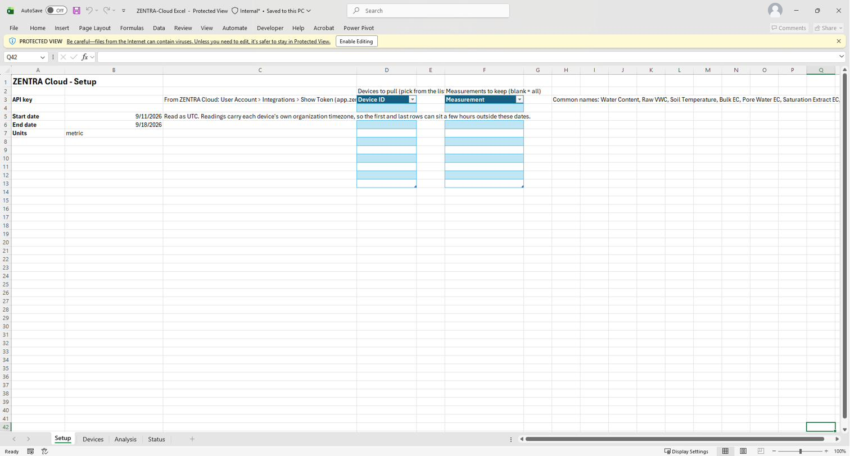
Task: Toggle the AutoSave switch
Action: [56, 11]
